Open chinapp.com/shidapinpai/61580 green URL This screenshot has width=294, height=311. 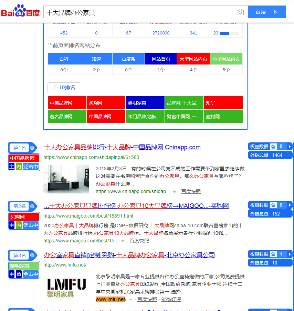coord(91,157)
